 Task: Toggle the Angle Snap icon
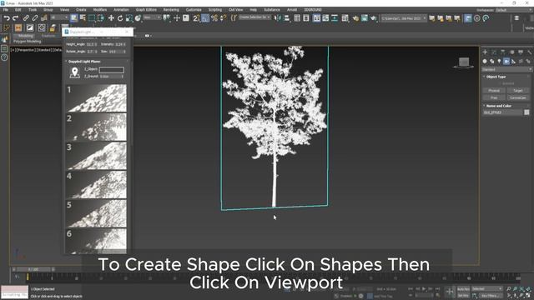(205, 18)
